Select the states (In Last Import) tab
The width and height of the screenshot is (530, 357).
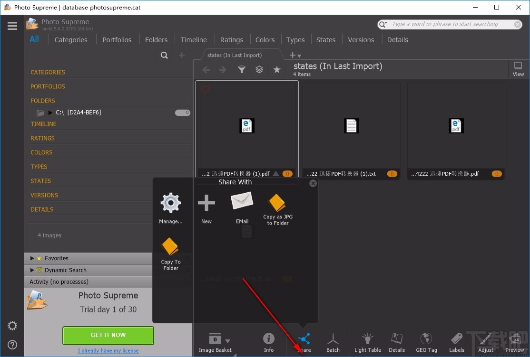click(x=235, y=55)
